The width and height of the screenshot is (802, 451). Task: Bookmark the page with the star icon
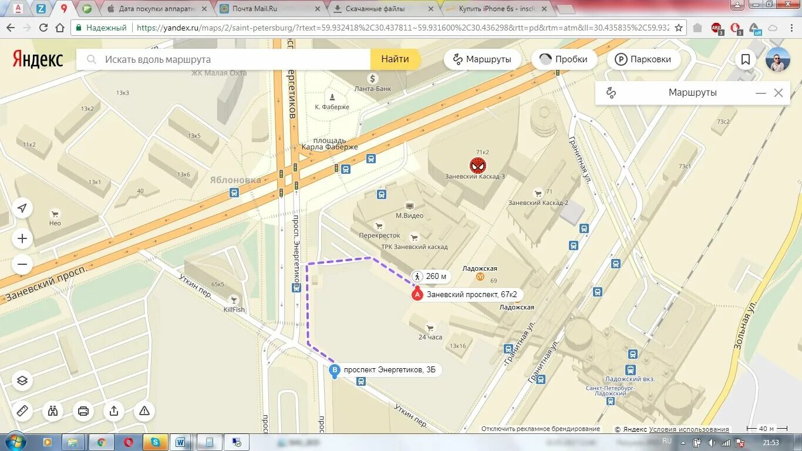(x=679, y=28)
